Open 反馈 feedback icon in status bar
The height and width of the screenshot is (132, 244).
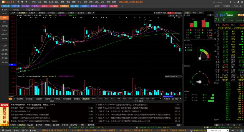(23, 131)
